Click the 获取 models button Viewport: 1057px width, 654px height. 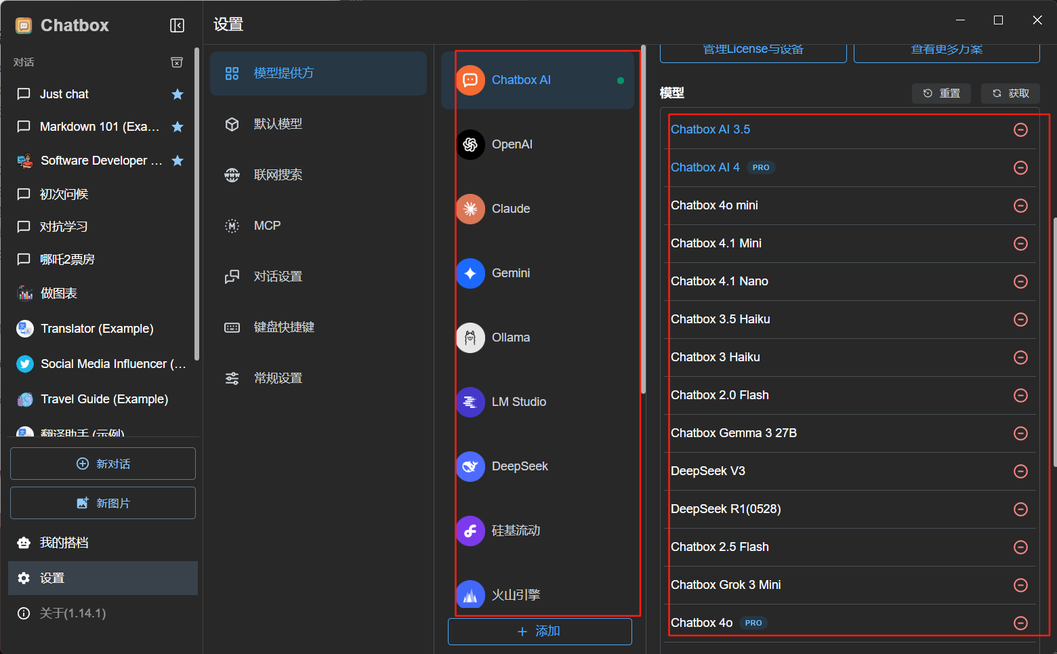(x=1010, y=94)
